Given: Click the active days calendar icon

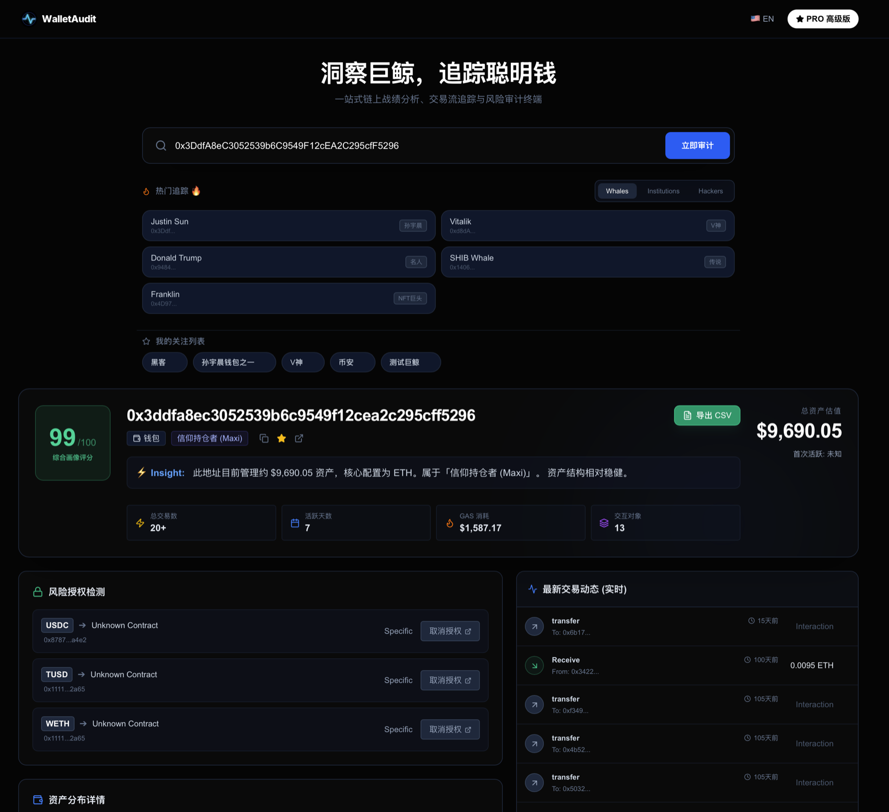Looking at the screenshot, I should pos(295,523).
